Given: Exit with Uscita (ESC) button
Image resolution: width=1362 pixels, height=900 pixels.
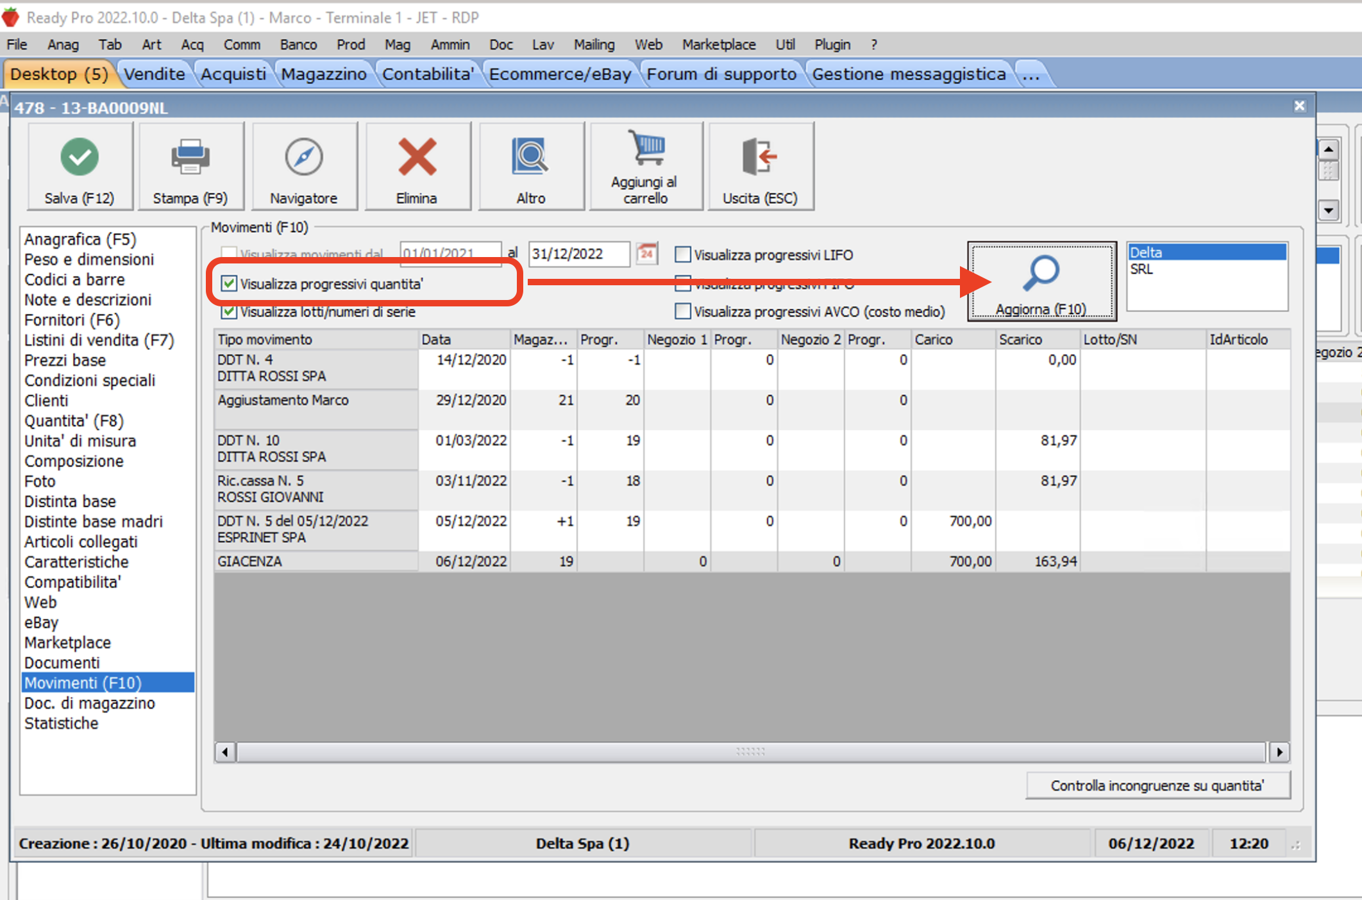Looking at the screenshot, I should pyautogui.click(x=761, y=167).
